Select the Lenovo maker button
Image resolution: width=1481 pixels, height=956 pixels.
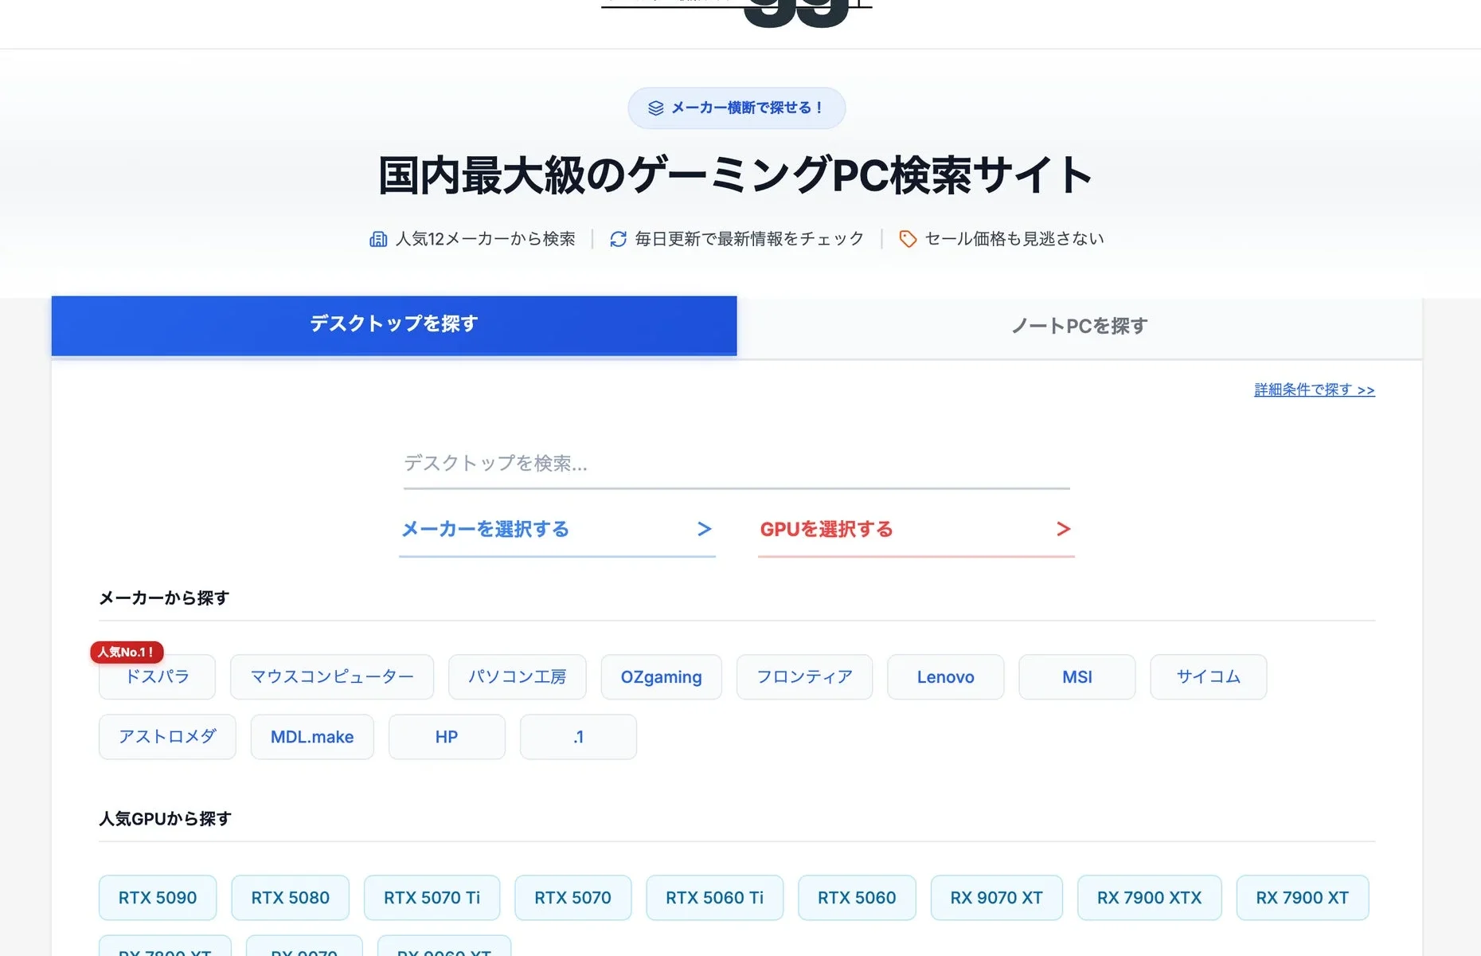945,677
